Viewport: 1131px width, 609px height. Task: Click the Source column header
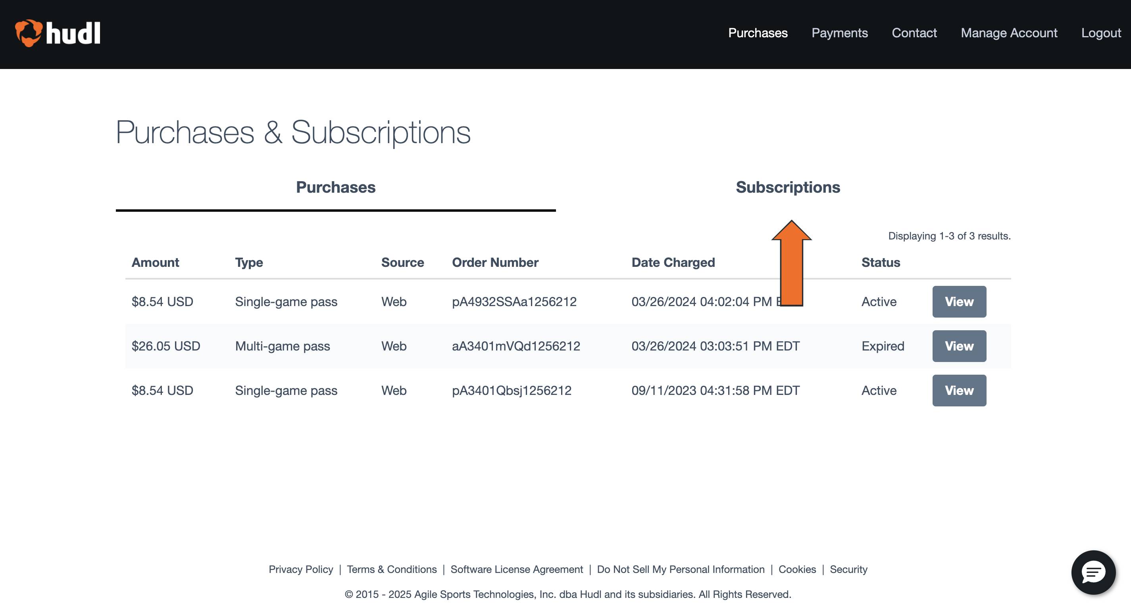click(403, 262)
